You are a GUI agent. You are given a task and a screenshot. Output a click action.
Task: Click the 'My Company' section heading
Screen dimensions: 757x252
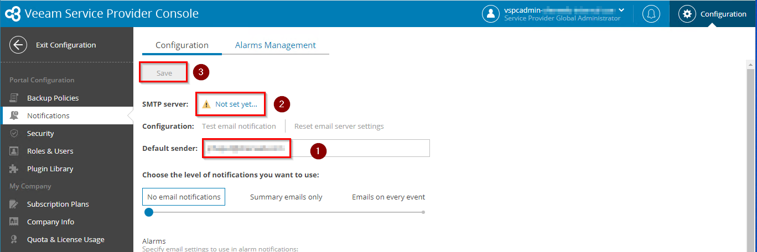(x=30, y=186)
